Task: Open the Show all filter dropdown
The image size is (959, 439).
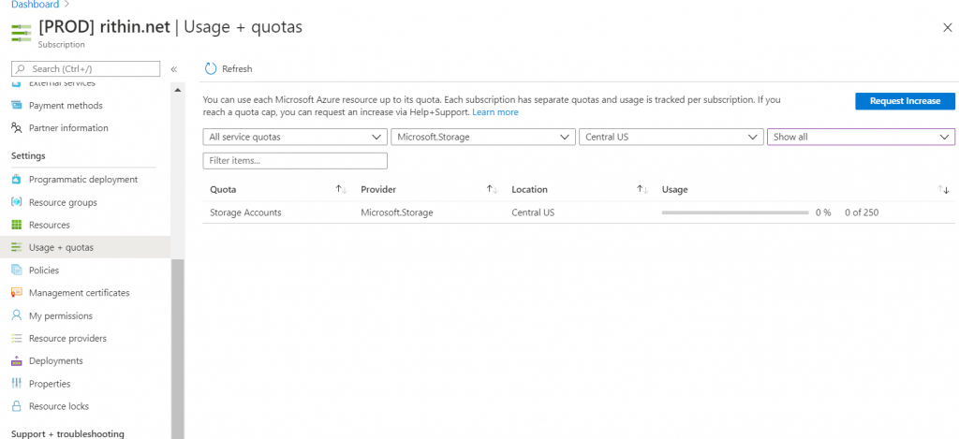Action: (x=860, y=137)
